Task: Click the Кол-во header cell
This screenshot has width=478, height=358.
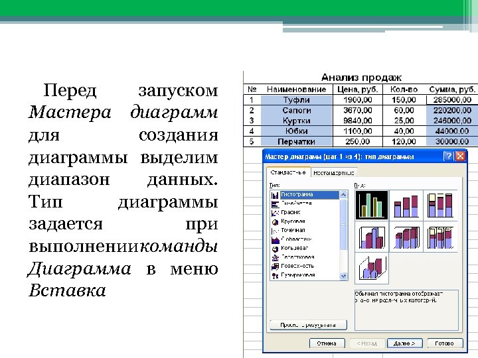Action: [x=404, y=89]
